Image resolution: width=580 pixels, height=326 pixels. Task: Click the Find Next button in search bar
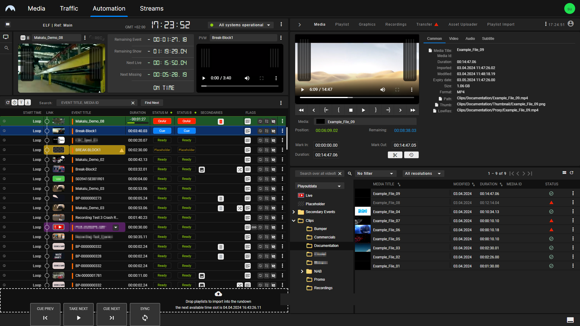(x=152, y=103)
